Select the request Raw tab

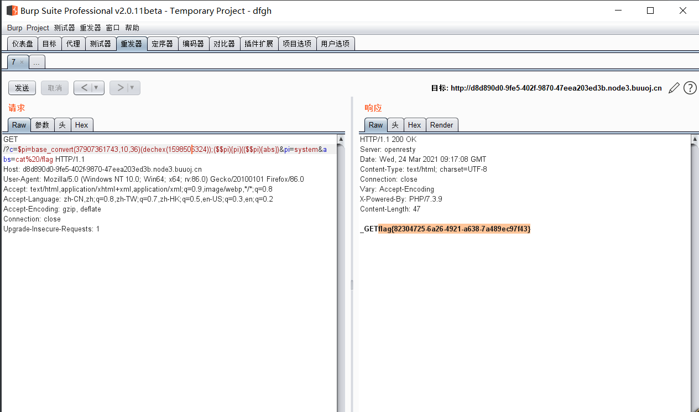click(x=19, y=125)
